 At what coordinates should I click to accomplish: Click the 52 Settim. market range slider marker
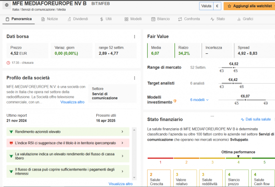pyautogui.click(x=234, y=68)
